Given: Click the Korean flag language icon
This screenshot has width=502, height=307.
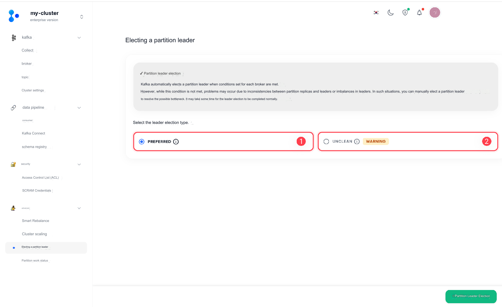Looking at the screenshot, I should 376,13.
